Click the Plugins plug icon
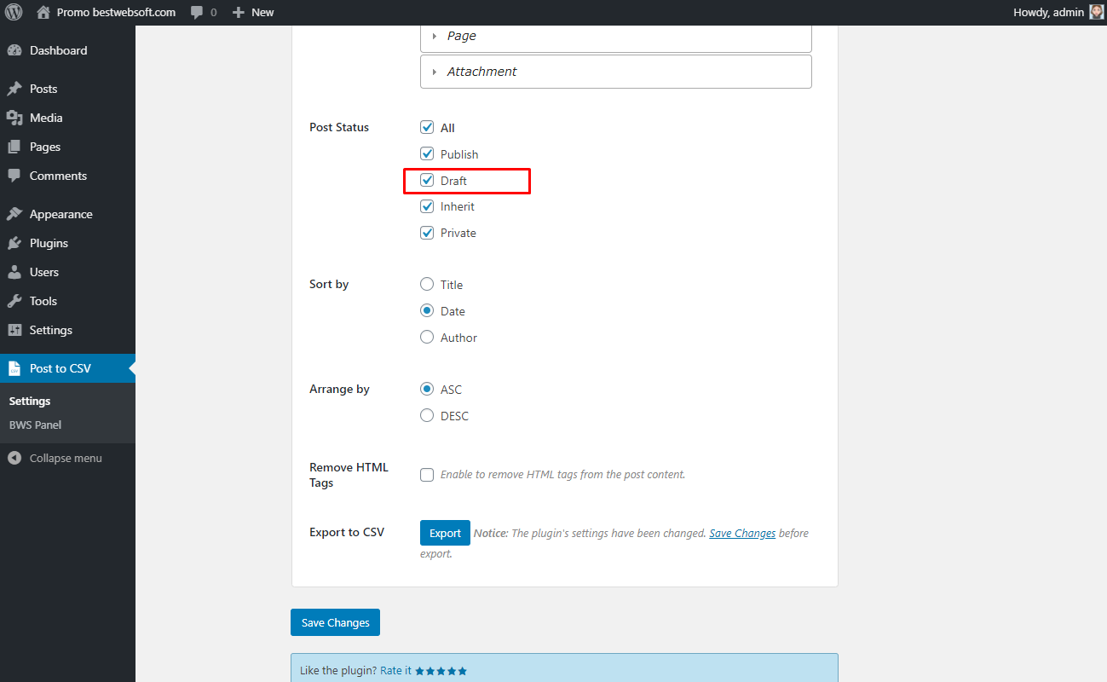The image size is (1107, 682). click(x=14, y=243)
